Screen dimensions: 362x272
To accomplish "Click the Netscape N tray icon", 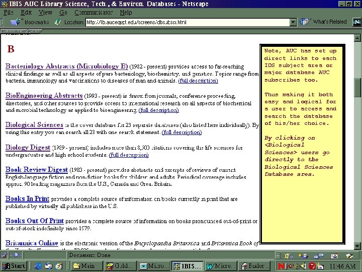I will click(x=282, y=266).
